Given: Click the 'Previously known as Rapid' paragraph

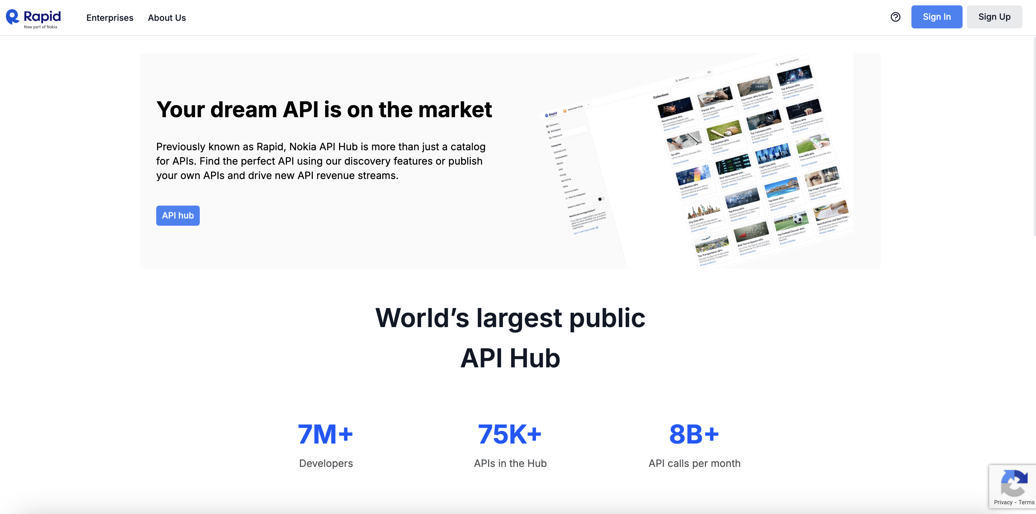Looking at the screenshot, I should (321, 161).
